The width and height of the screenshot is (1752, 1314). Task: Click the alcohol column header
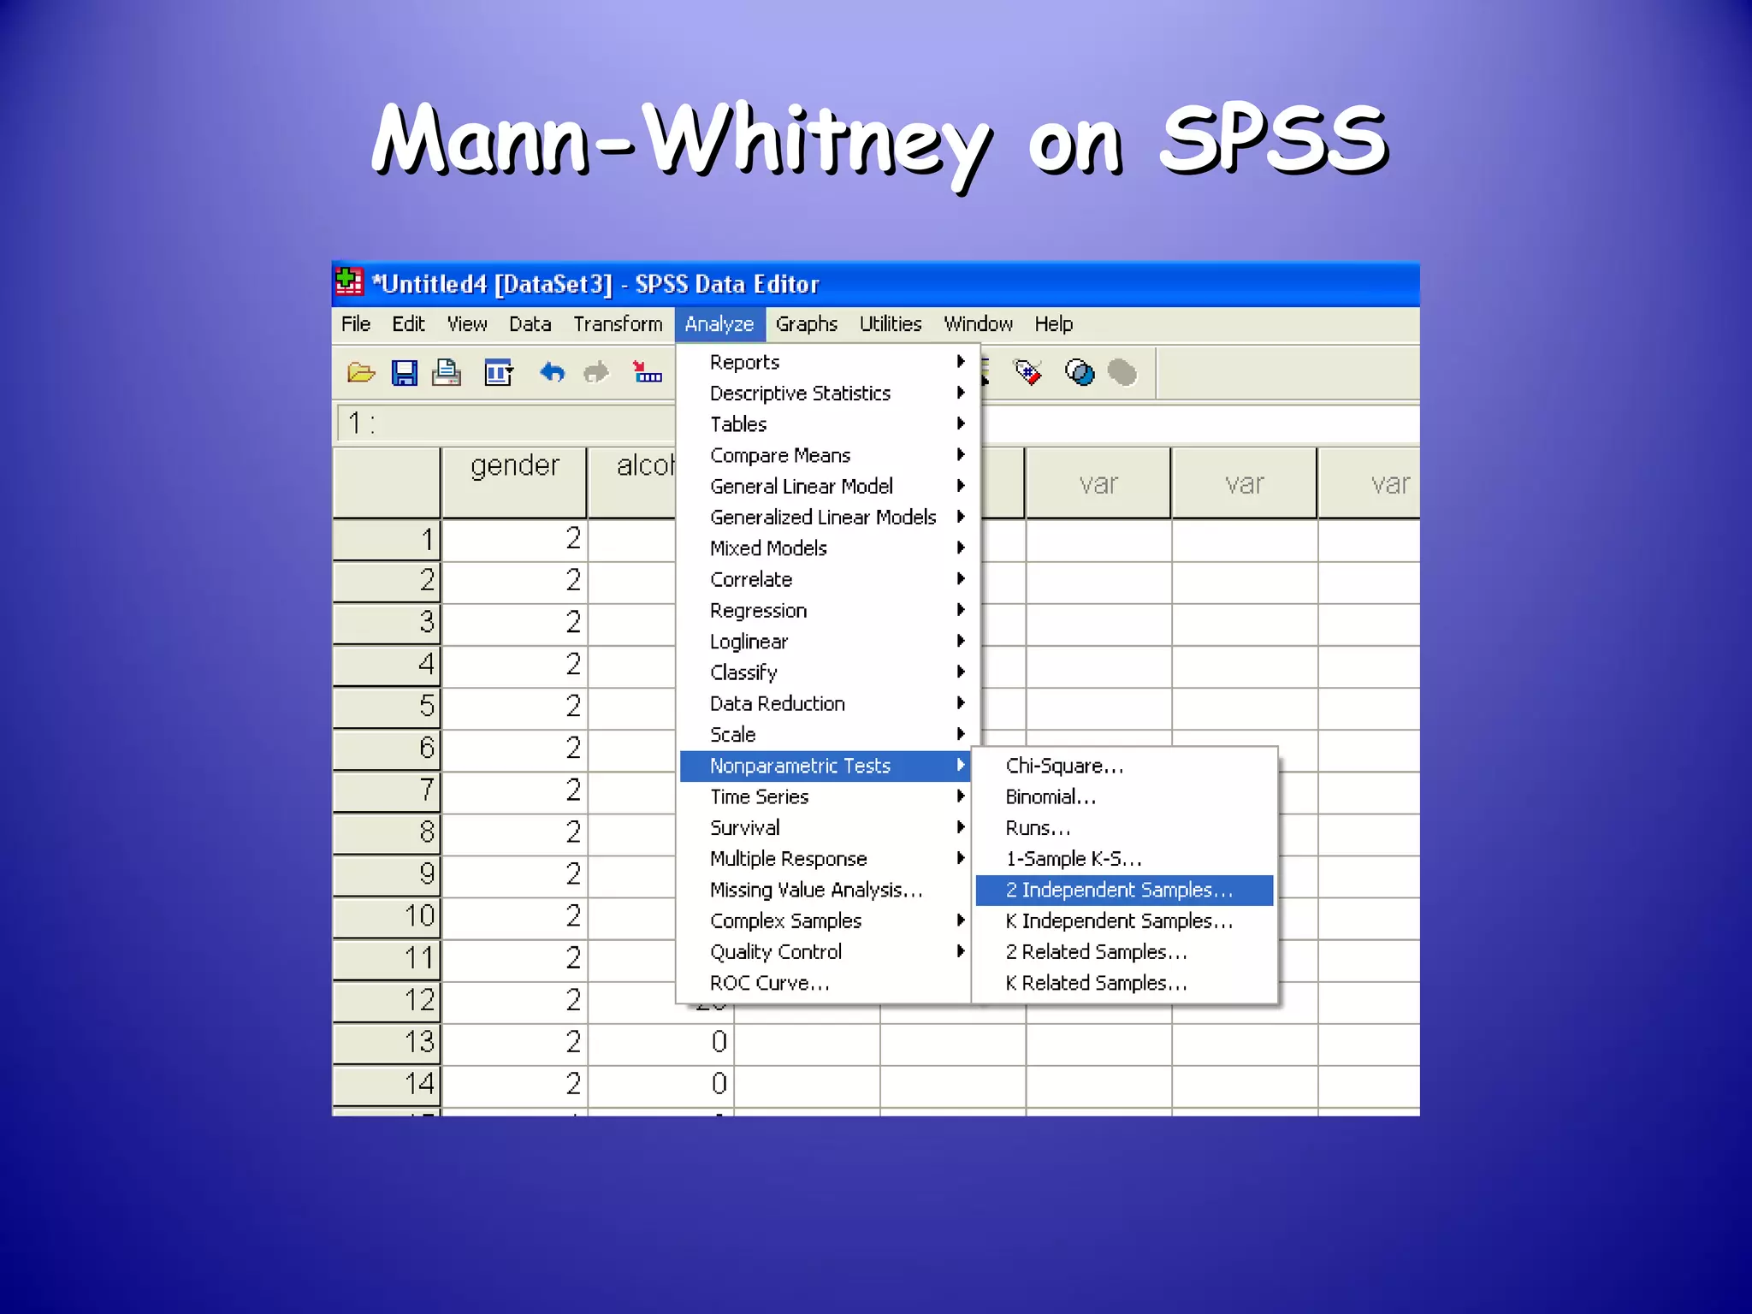click(632, 482)
